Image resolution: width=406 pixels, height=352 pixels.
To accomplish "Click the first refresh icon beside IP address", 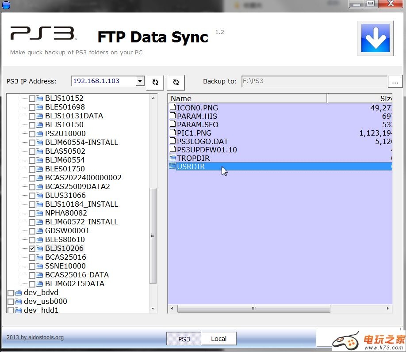I will [x=155, y=82].
